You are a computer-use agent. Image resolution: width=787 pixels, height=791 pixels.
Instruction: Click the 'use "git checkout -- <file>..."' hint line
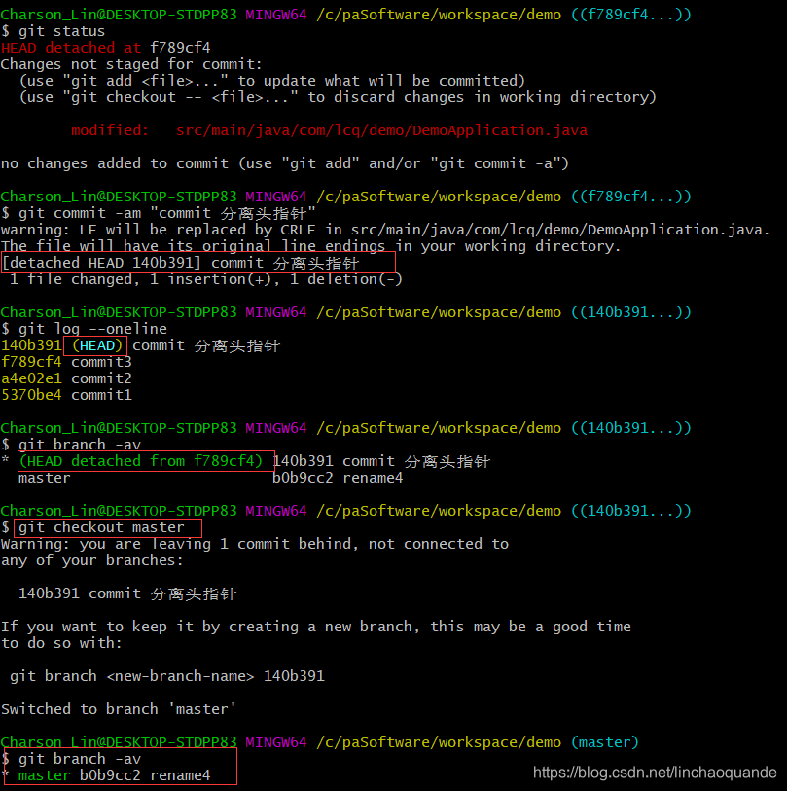[x=338, y=97]
